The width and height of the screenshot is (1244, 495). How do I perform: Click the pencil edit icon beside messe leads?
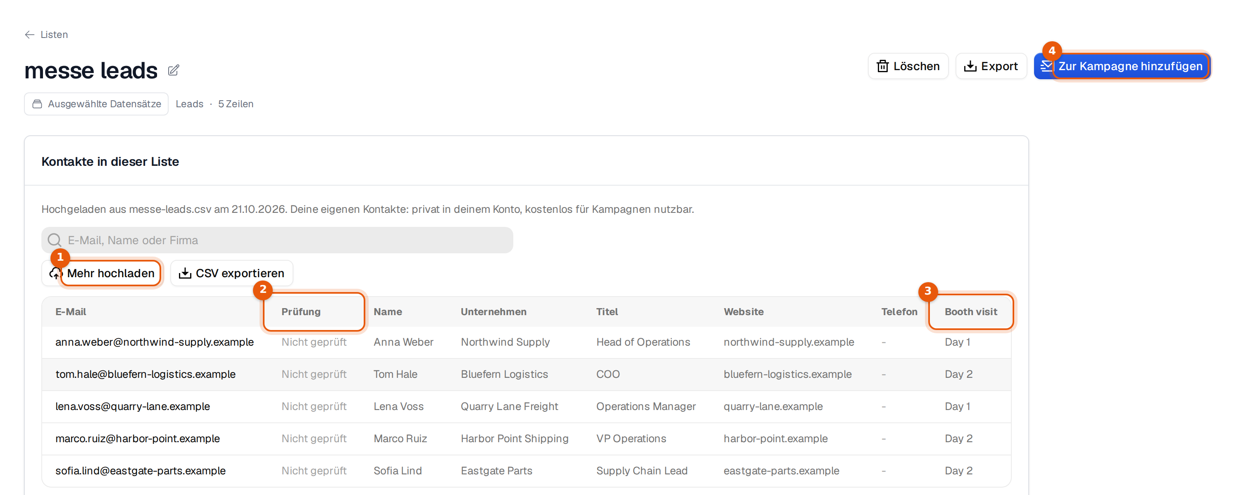click(x=173, y=71)
